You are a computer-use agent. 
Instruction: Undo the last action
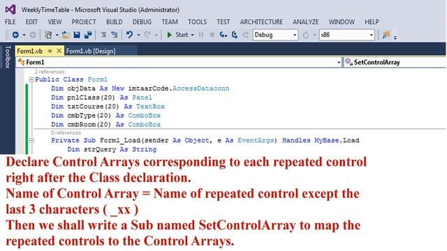129,35
